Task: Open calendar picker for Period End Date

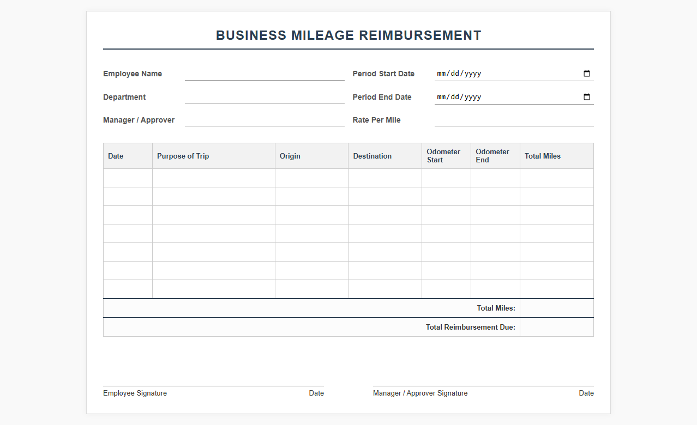Action: 587,97
